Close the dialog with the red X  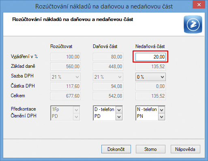[x=199, y=5]
